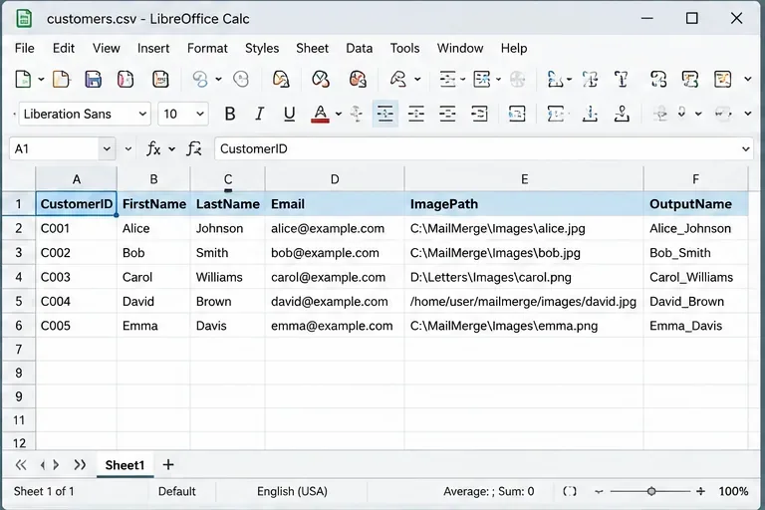Open the Insert menu
This screenshot has width=765, height=510.
click(153, 49)
